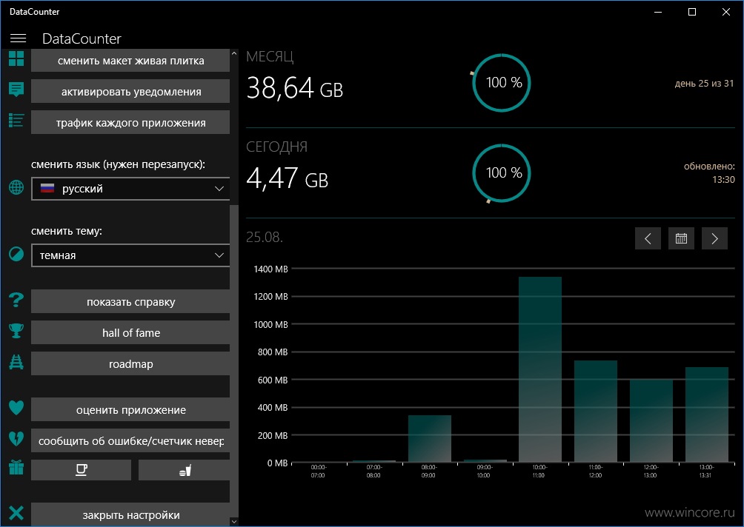This screenshot has height=527, width=744.
Task: Open hall of fame
Action: click(x=130, y=332)
